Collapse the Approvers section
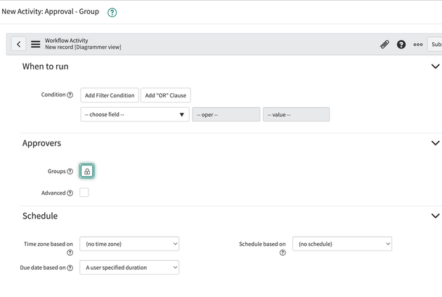The width and height of the screenshot is (442, 297). tap(435, 143)
